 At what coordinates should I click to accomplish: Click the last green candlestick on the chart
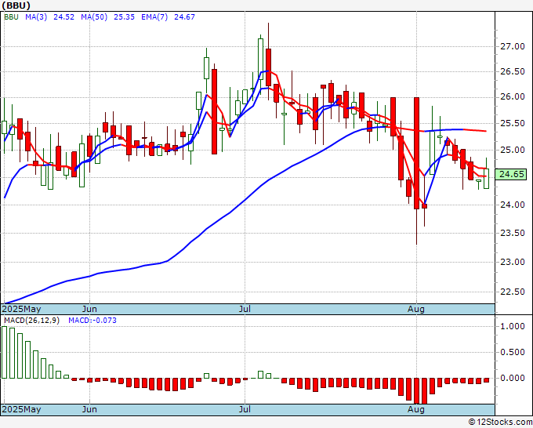[487, 179]
